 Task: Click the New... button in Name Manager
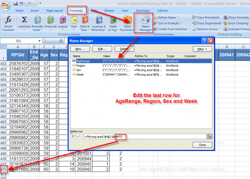point(80,49)
